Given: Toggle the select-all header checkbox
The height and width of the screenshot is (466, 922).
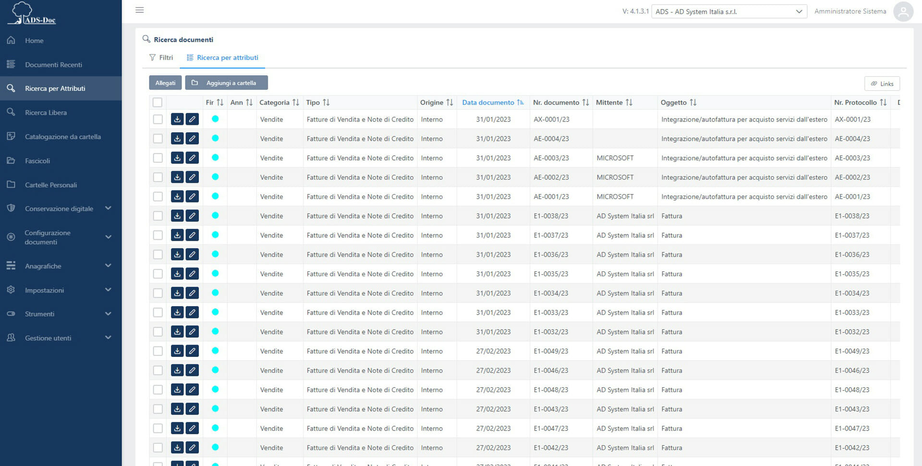Looking at the screenshot, I should tap(158, 102).
